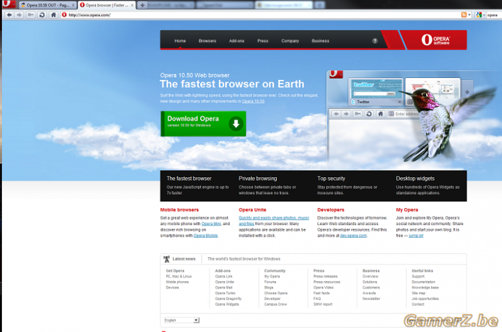Open the Company menu item

(x=290, y=41)
